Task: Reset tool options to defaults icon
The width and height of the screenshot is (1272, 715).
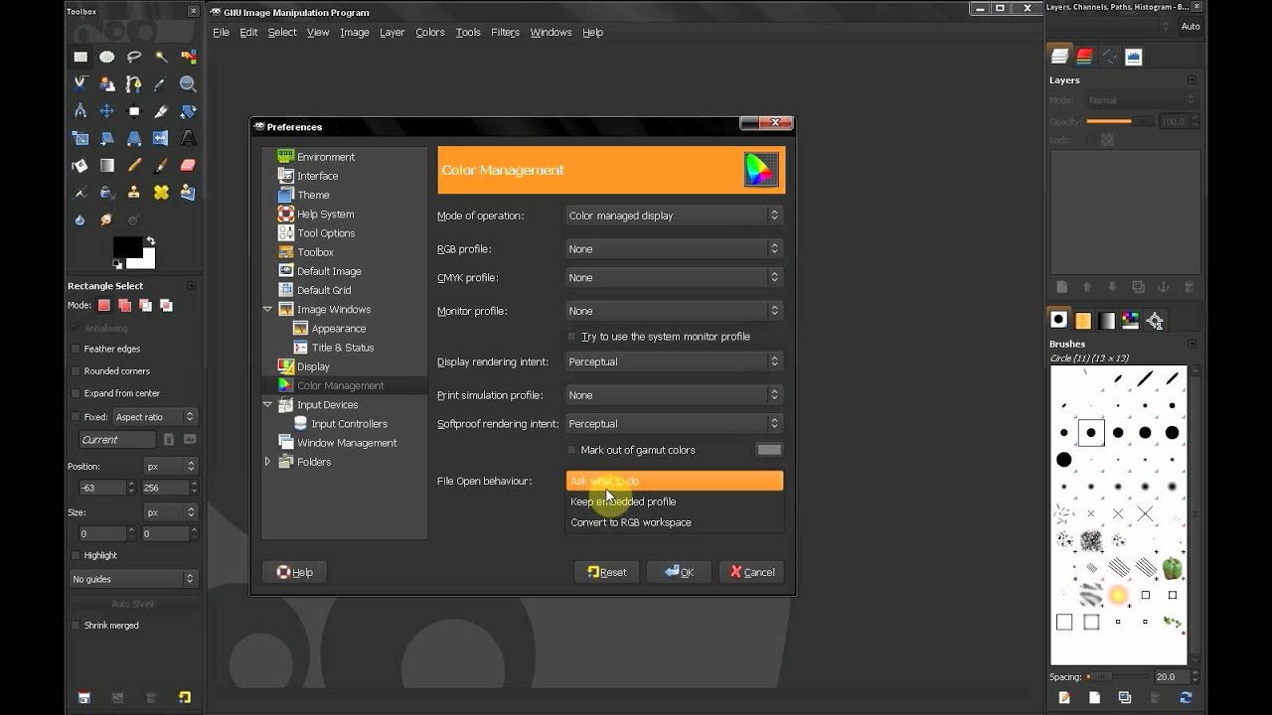Action: coord(184,697)
